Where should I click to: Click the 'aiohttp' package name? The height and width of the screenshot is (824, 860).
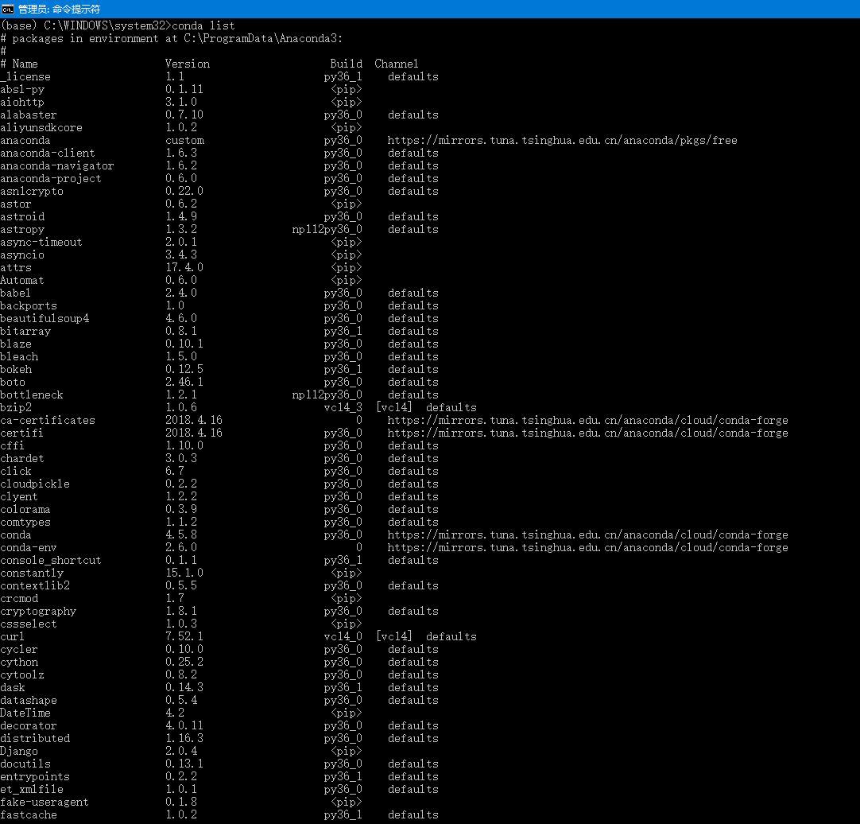[x=22, y=102]
